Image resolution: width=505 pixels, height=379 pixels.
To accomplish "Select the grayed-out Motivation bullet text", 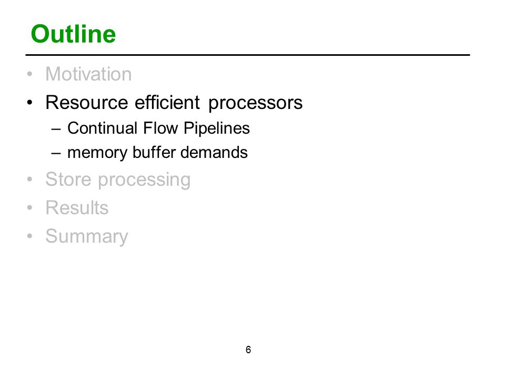I will pyautogui.click(x=88, y=74).
